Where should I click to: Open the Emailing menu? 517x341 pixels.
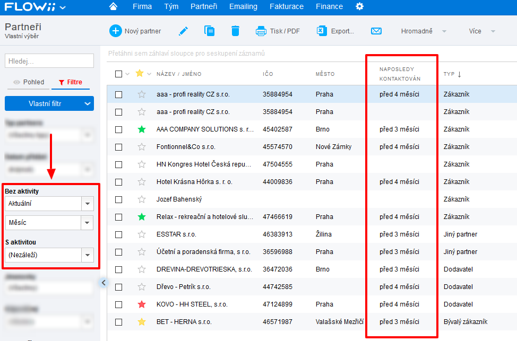(243, 6)
